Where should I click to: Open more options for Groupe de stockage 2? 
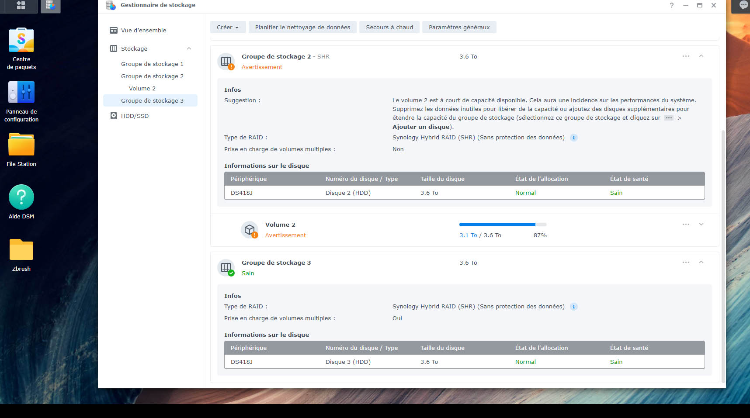point(686,56)
